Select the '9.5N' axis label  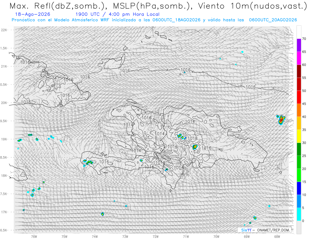[x=4, y=121]
